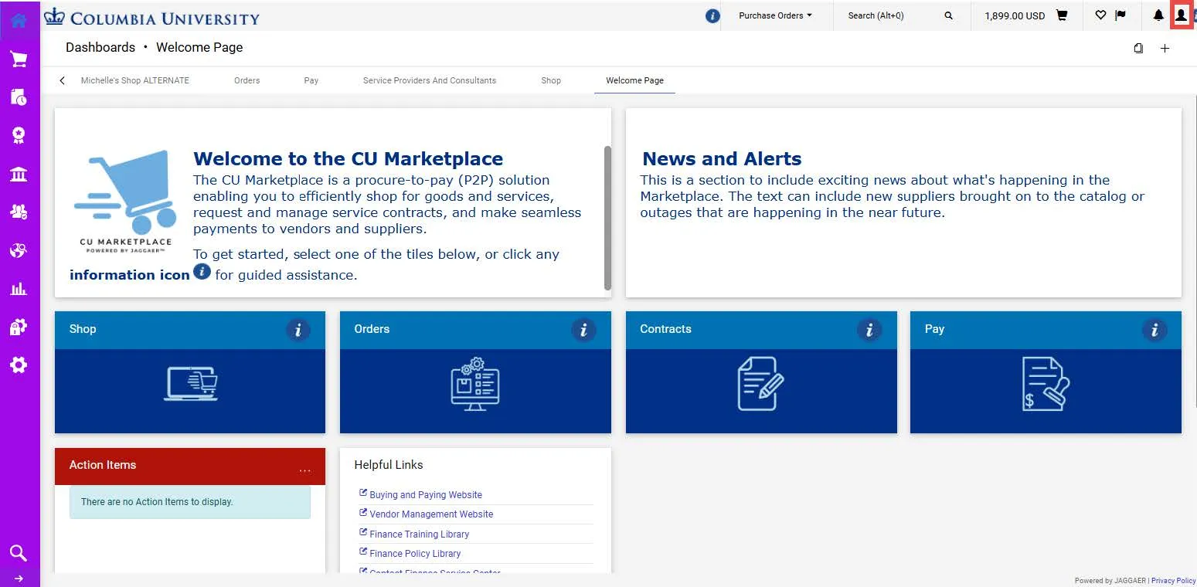Open the user profile icon

(x=1181, y=15)
